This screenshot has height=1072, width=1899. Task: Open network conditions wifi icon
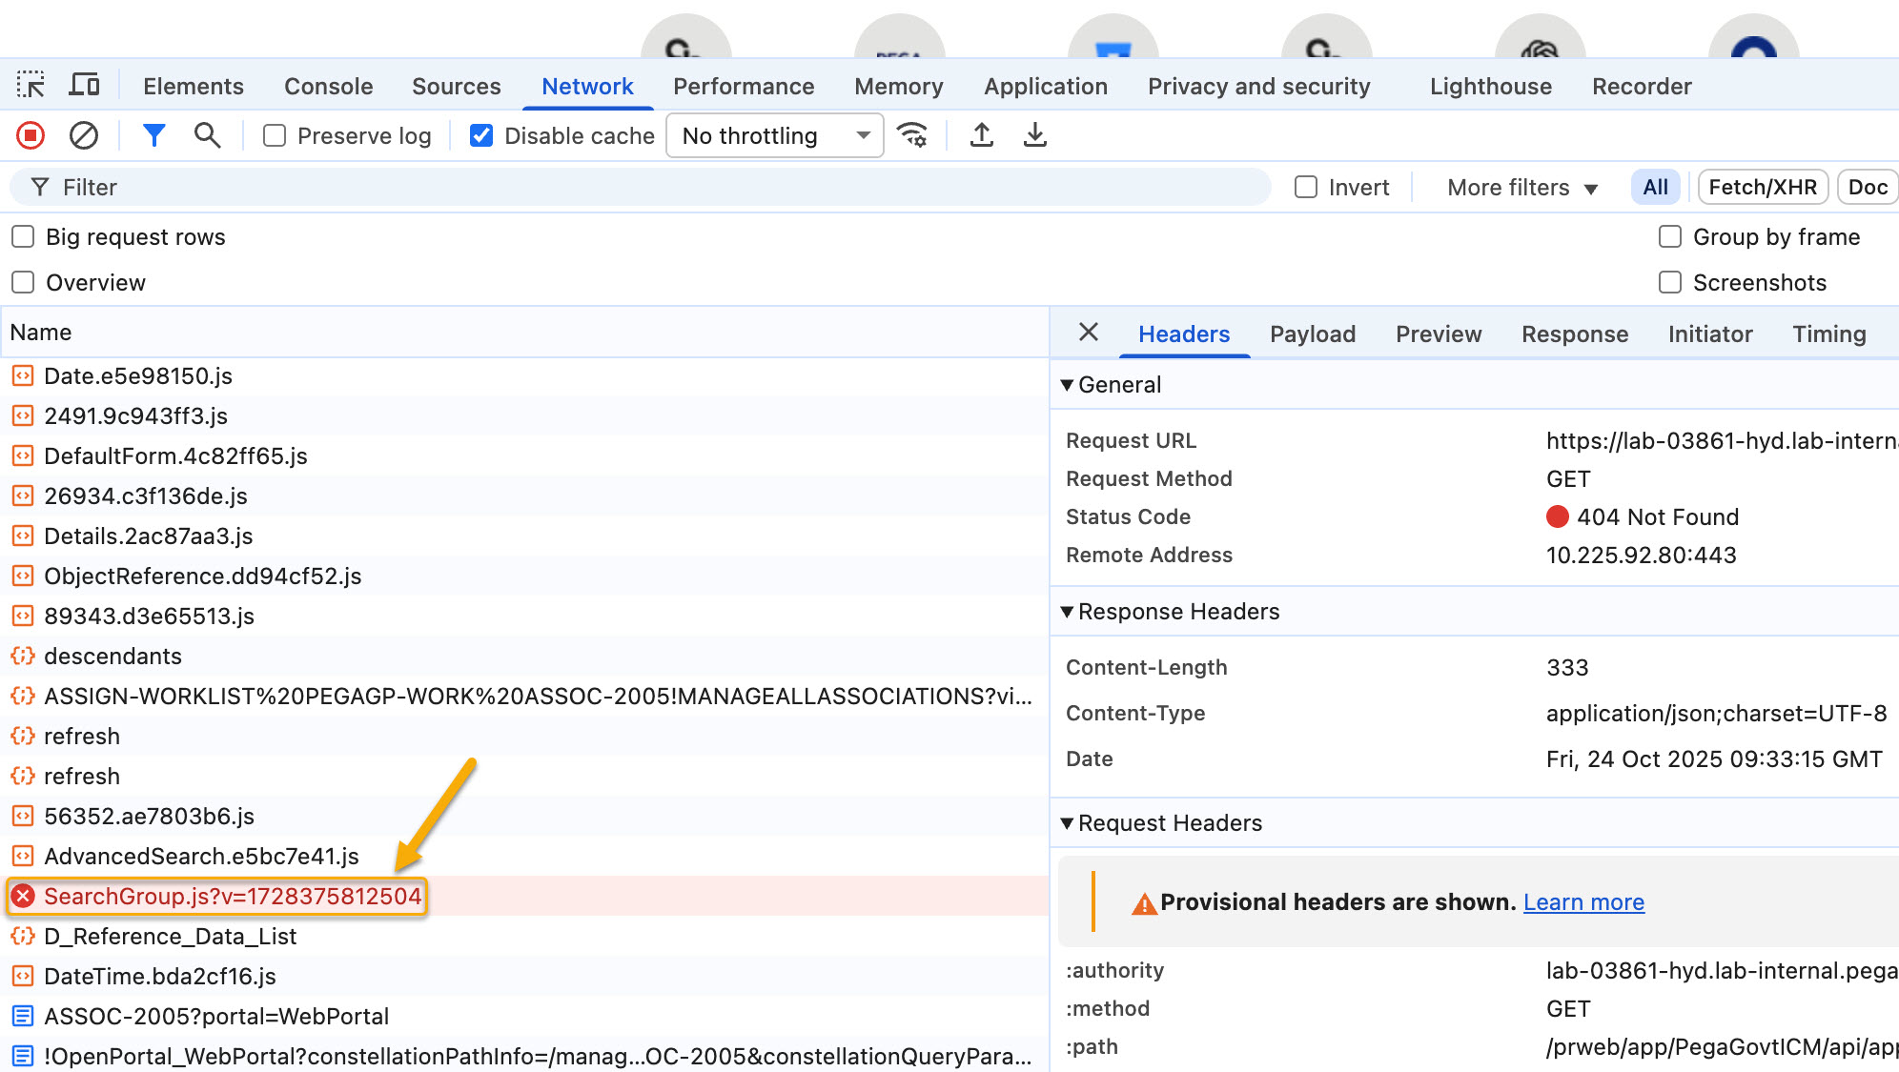tap(912, 135)
